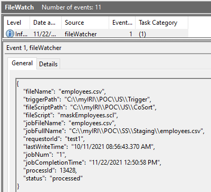
Task: Click the "fileScript": "maskEmployees.scl" line
Action: (x=71, y=115)
